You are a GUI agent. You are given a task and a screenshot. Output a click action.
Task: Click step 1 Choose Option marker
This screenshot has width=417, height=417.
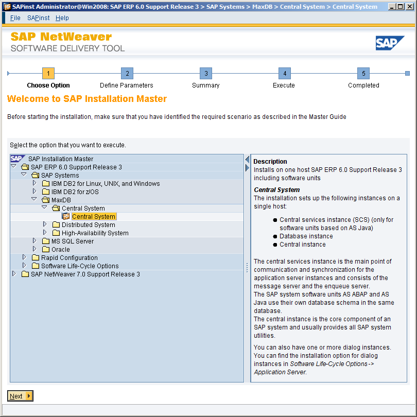[x=48, y=74]
